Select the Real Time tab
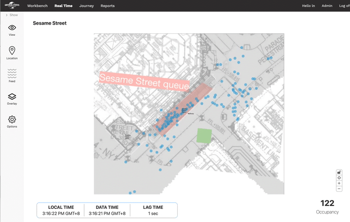This screenshot has width=350, height=222. pyautogui.click(x=63, y=6)
